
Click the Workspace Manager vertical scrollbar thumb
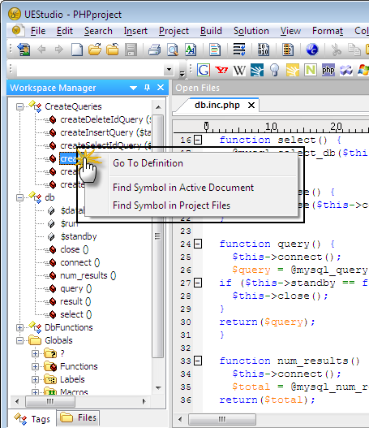coord(157,236)
